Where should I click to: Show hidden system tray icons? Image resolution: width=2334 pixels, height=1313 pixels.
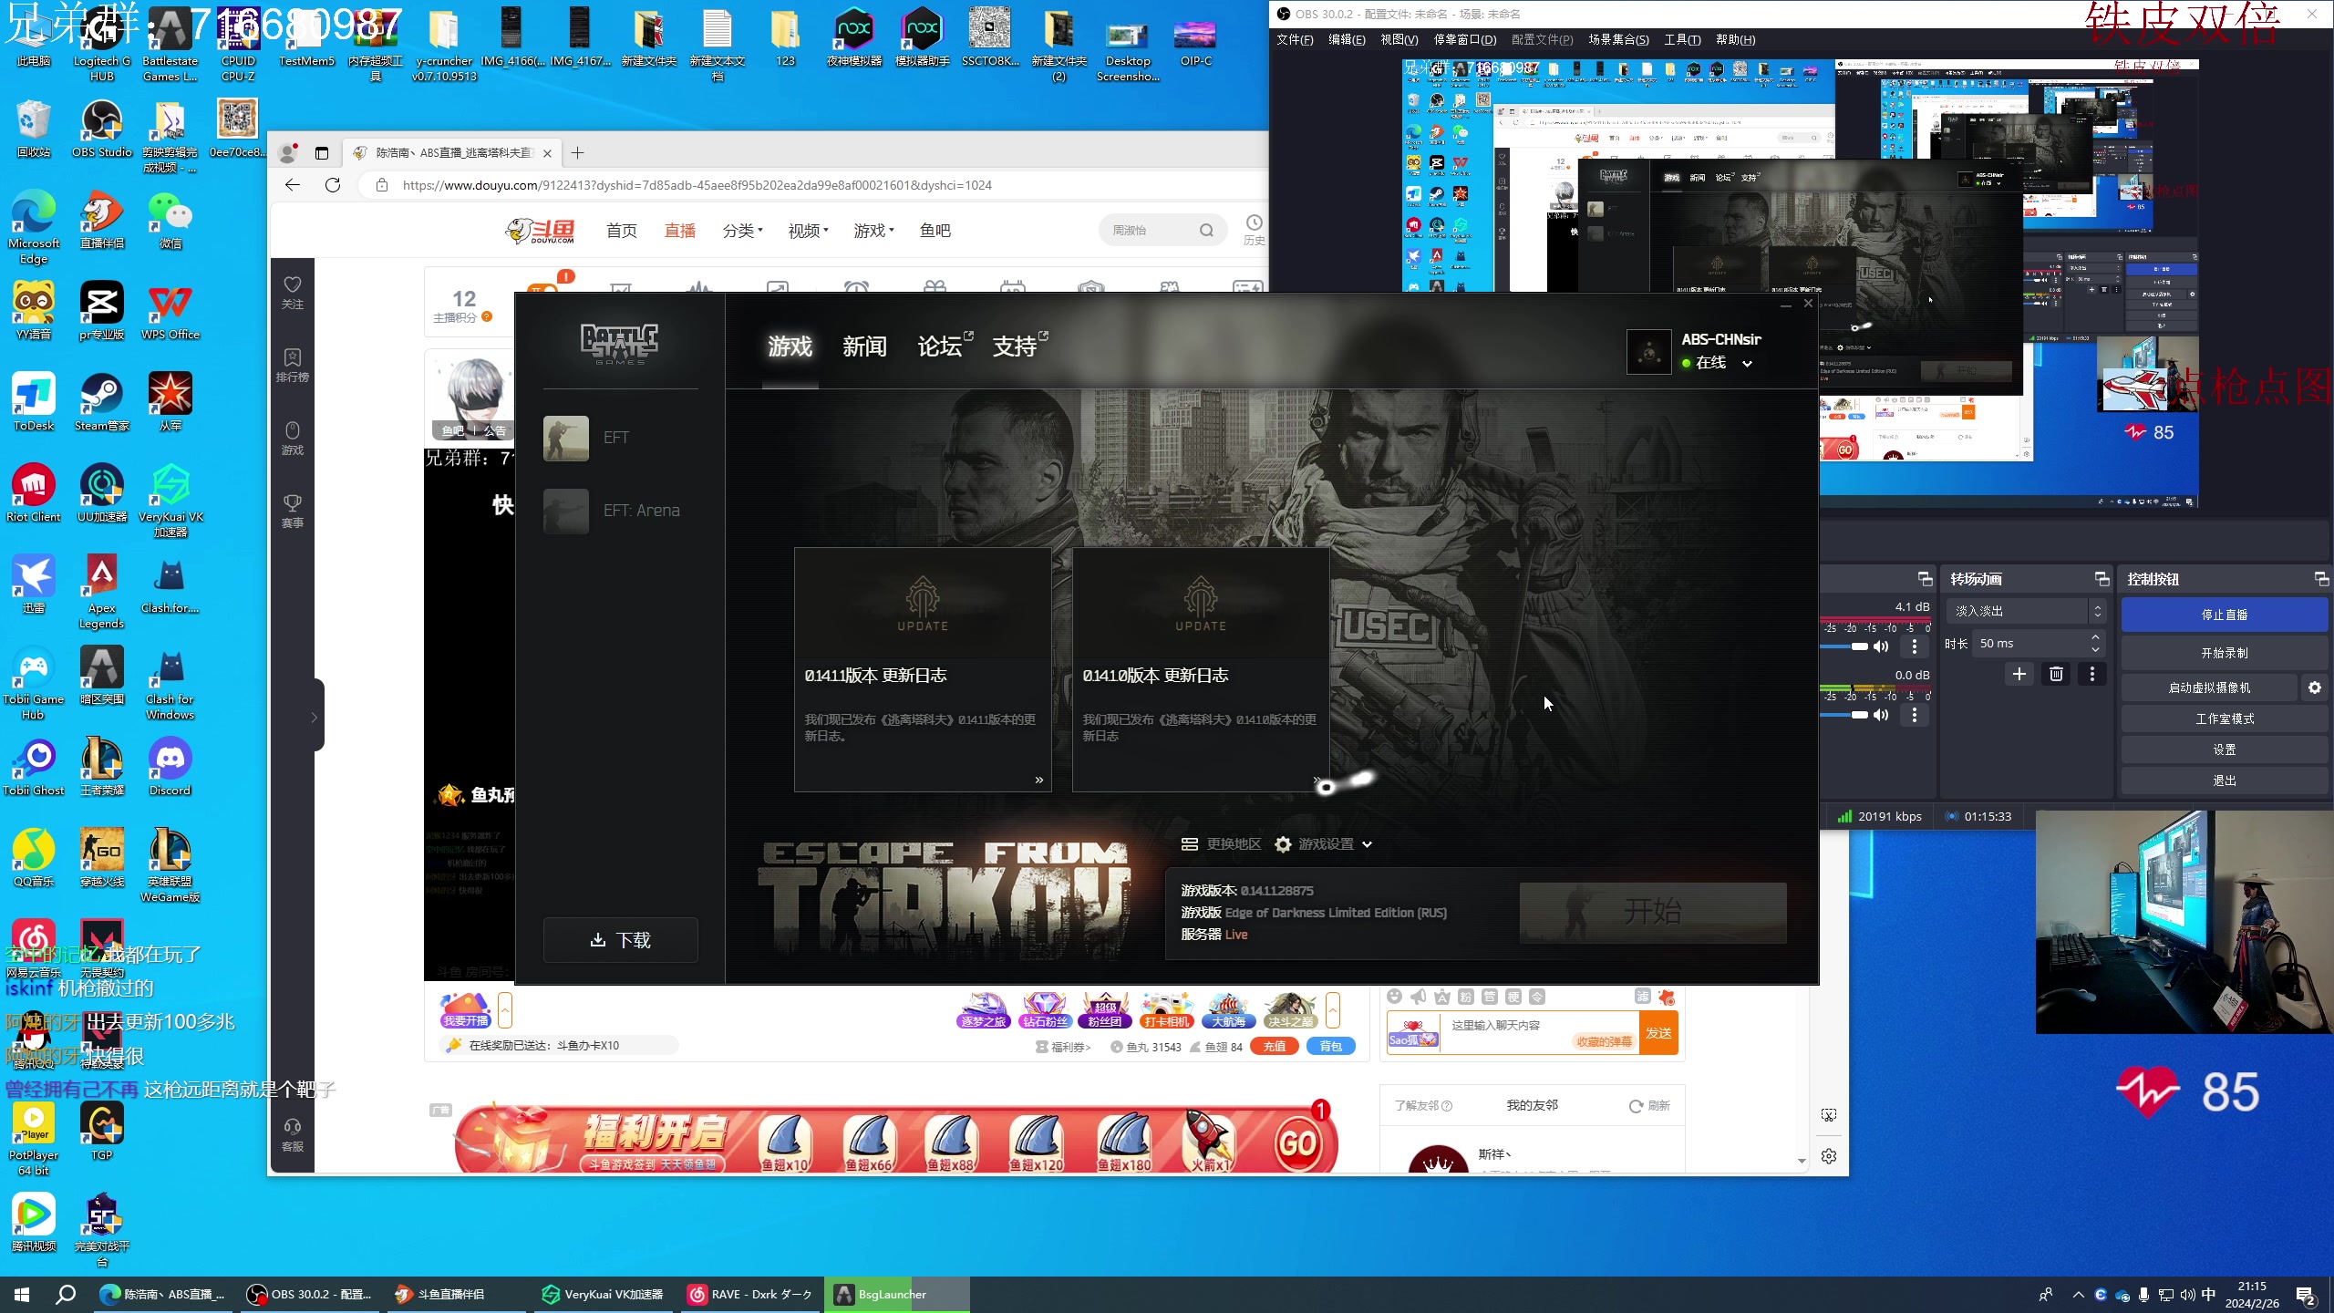click(2079, 1295)
